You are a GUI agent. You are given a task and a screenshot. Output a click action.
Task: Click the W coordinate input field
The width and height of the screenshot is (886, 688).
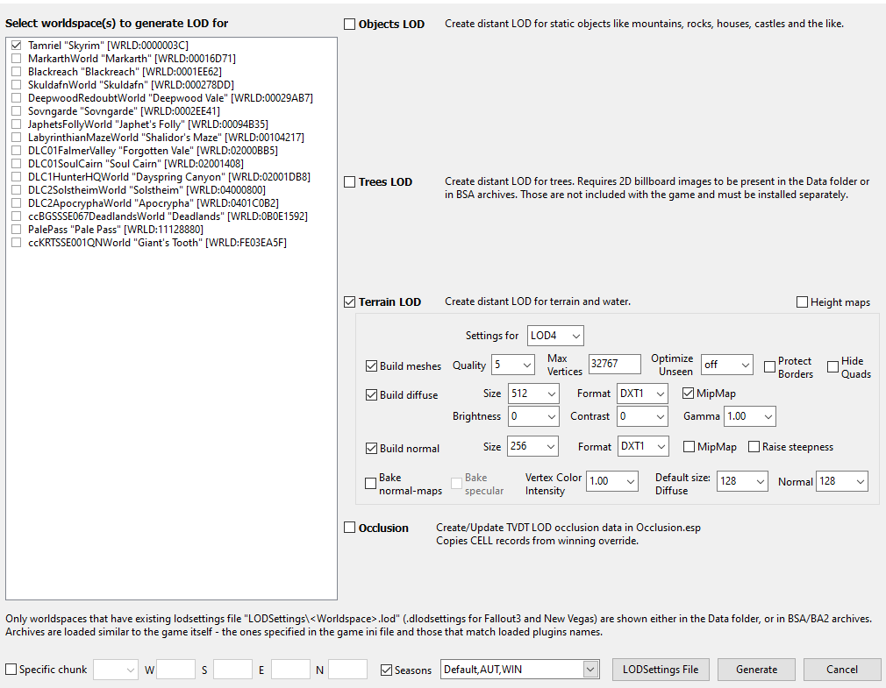pyautogui.click(x=175, y=670)
